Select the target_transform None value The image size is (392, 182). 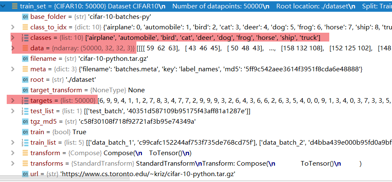(x=136, y=90)
